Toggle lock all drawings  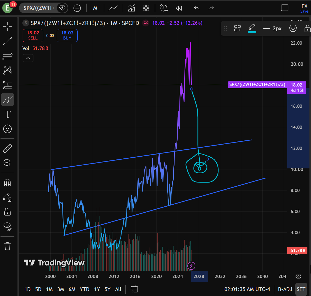pos(8,212)
